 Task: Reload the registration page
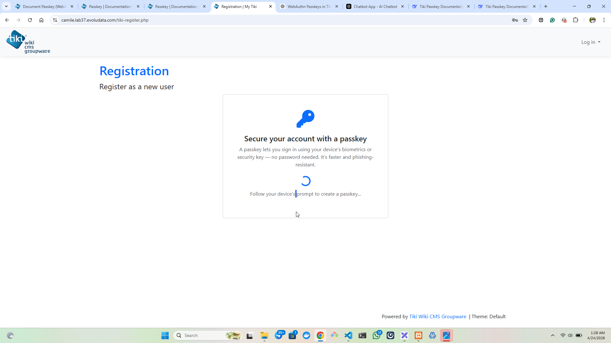point(30,20)
